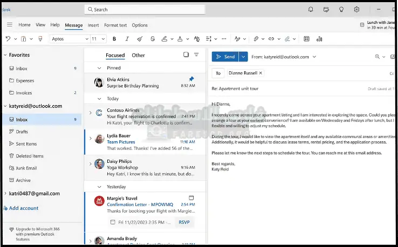
Task: Click the strikethrough formatting icon
Action: point(153,39)
